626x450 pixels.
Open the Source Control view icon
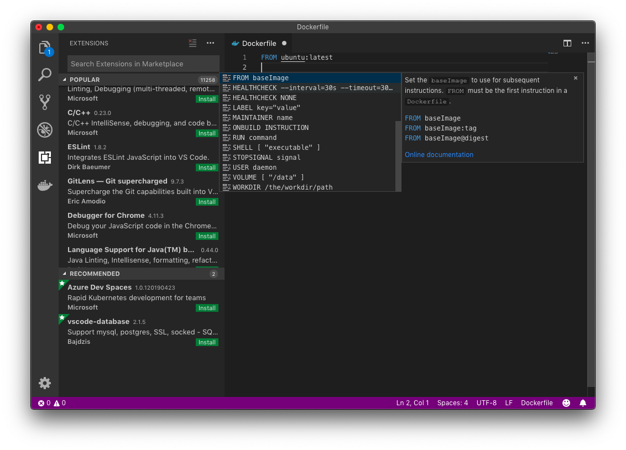[45, 102]
